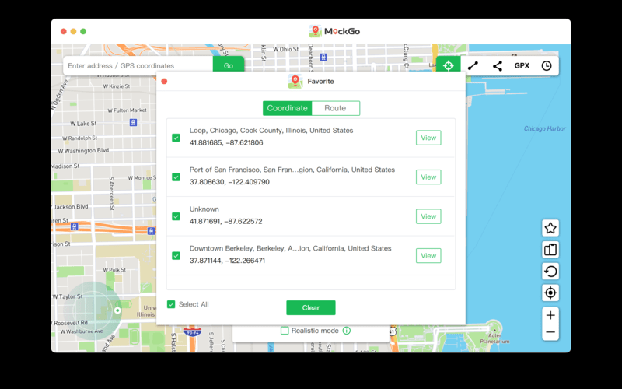The height and width of the screenshot is (389, 622).
Task: Click the Downtown Berkeley address text
Action: click(290, 248)
